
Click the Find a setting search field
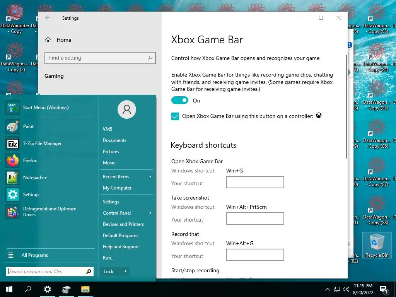click(x=100, y=58)
